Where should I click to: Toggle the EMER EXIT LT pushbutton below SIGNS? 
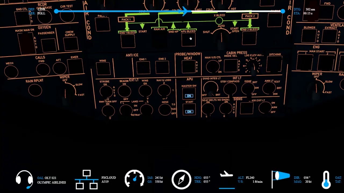click(x=246, y=108)
